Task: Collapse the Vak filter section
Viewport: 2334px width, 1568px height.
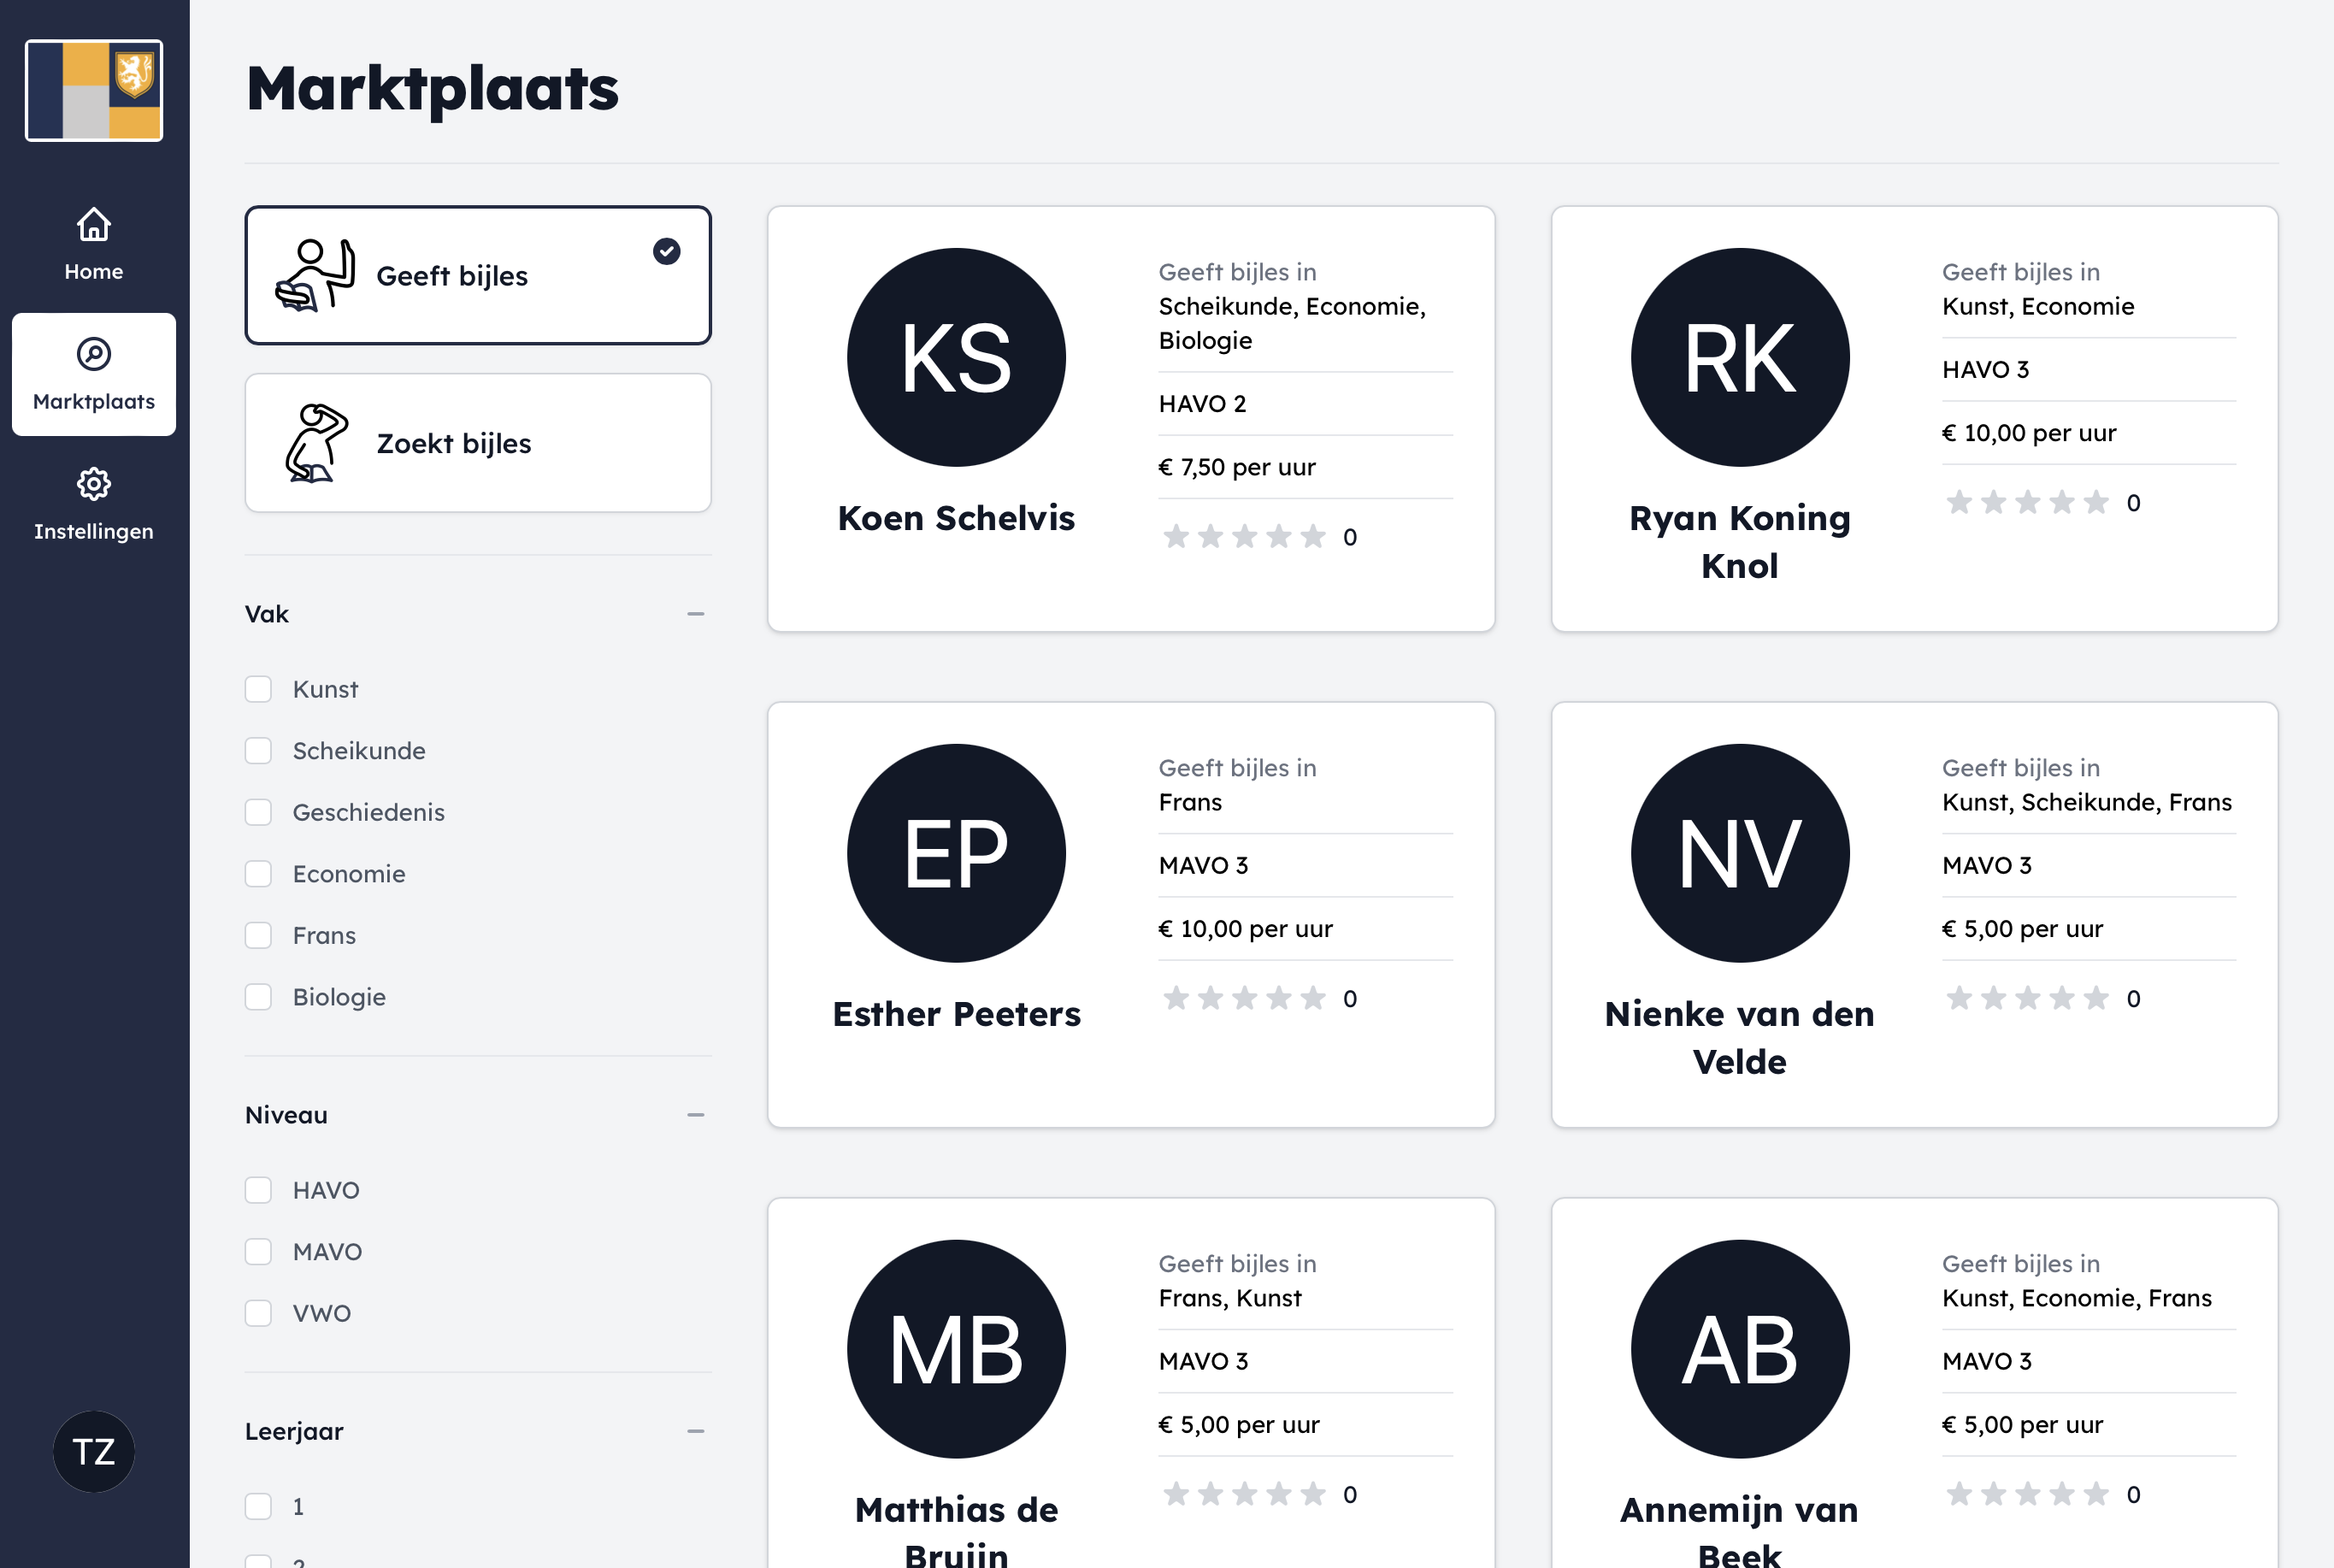Action: 696,613
